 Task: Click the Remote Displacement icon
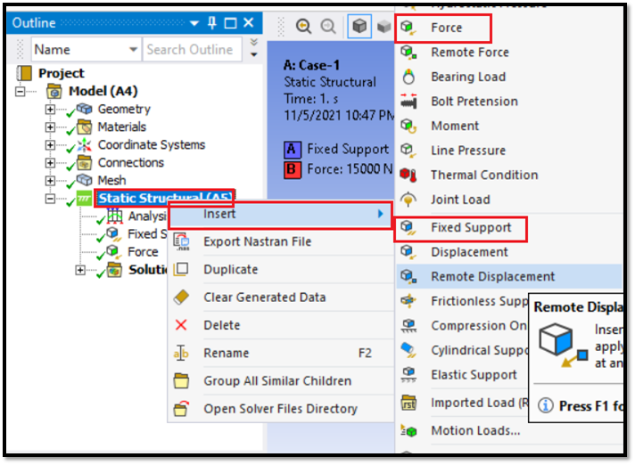pyautogui.click(x=408, y=276)
